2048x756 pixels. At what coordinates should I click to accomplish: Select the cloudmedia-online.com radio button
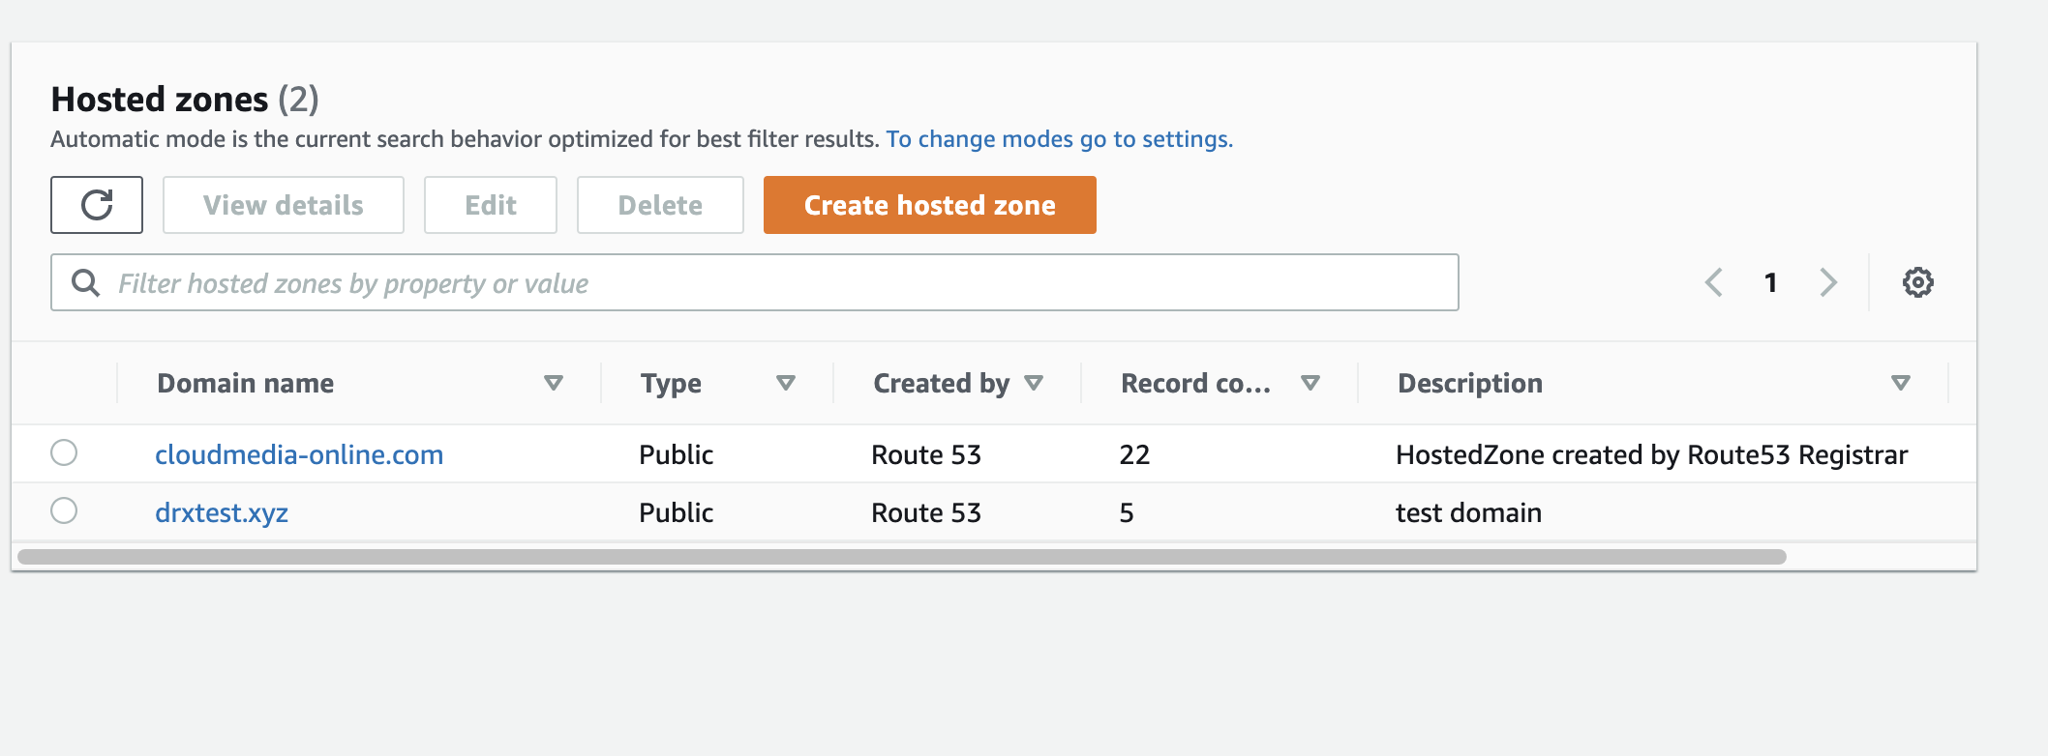64,452
